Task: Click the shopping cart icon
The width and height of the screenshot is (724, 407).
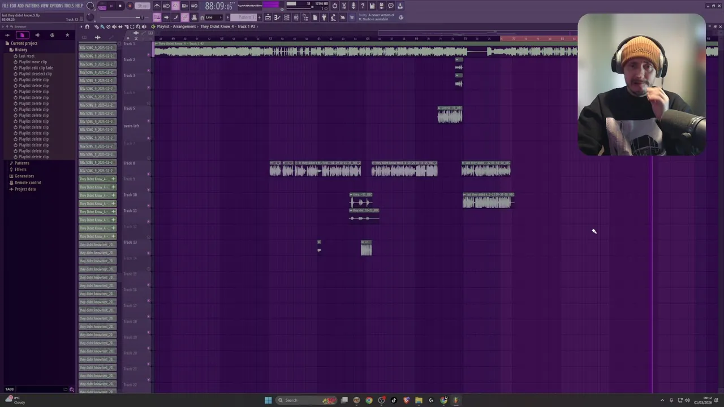Action: [351, 18]
